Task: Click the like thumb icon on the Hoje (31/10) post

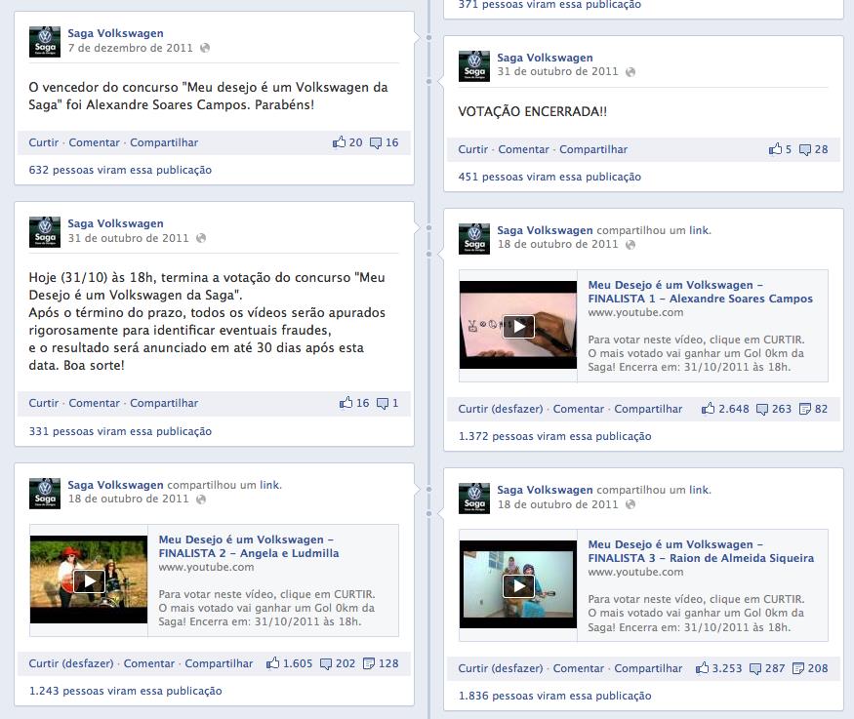Action: (346, 403)
